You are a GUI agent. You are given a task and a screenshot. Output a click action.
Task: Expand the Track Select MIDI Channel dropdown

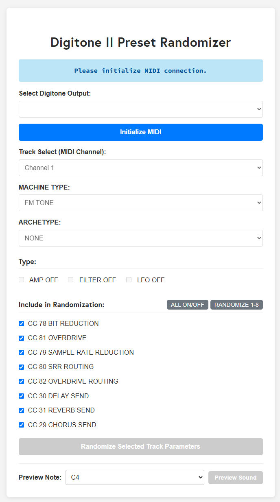pyautogui.click(x=140, y=168)
